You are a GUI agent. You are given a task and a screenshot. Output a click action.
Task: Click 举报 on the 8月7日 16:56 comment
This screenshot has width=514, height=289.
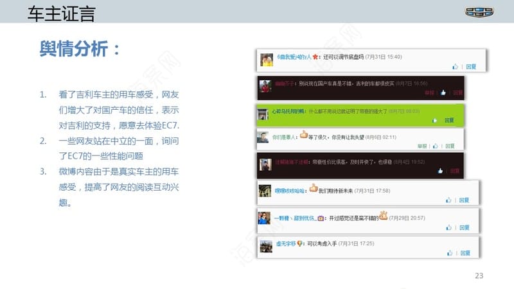(429, 92)
